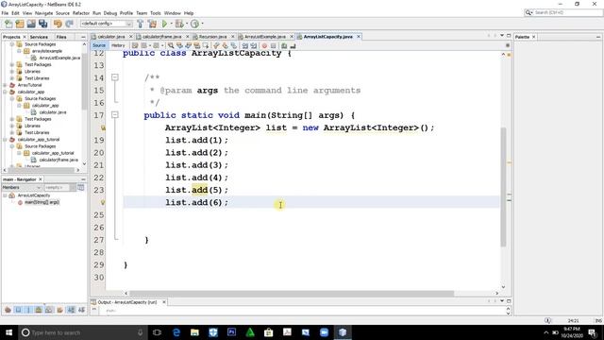The height and width of the screenshot is (340, 604).
Task: Select calculator.java in the Projects tree
Action: pyautogui.click(x=53, y=112)
